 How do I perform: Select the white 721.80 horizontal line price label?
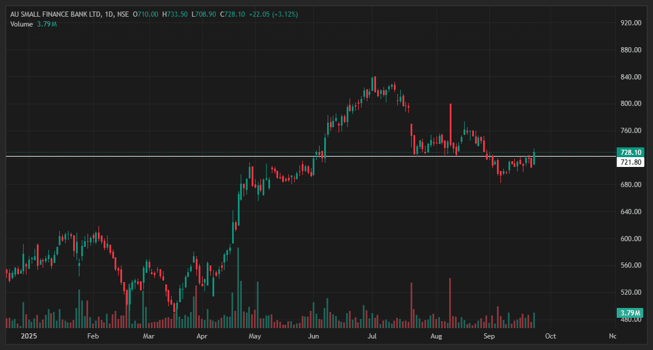point(631,162)
